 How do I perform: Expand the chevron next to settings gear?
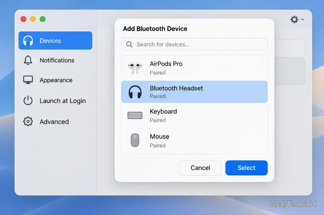pyautogui.click(x=303, y=20)
